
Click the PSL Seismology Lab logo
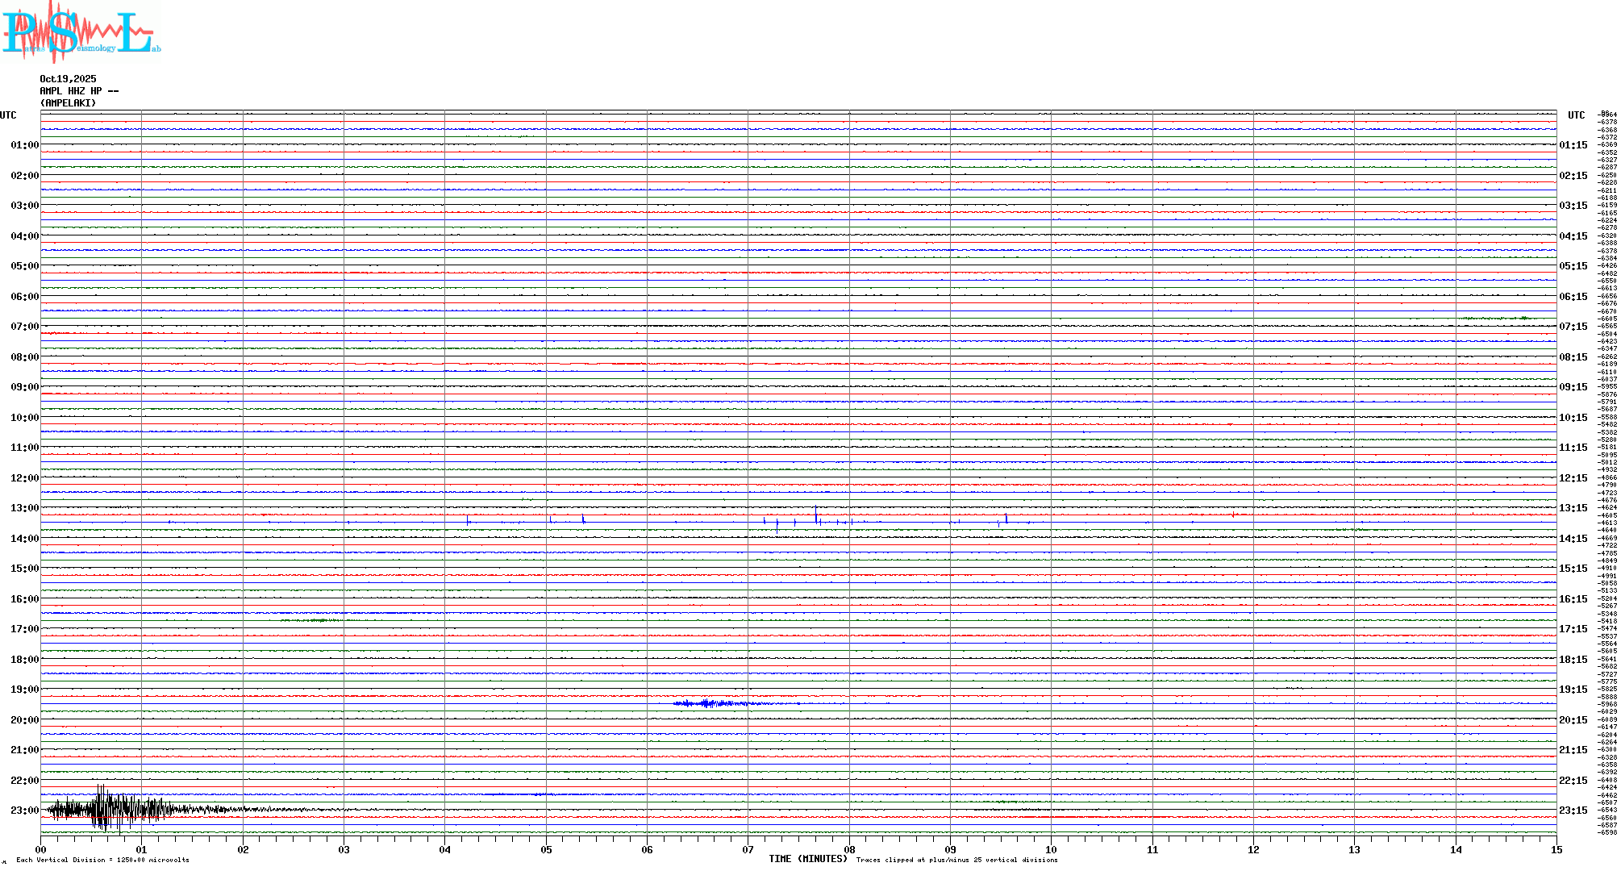81,32
